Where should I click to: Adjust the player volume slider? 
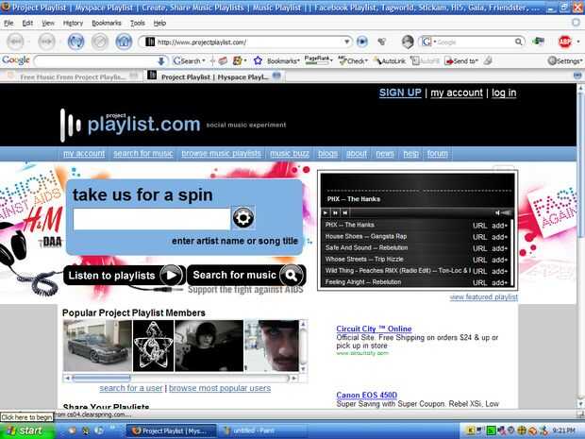click(x=507, y=212)
